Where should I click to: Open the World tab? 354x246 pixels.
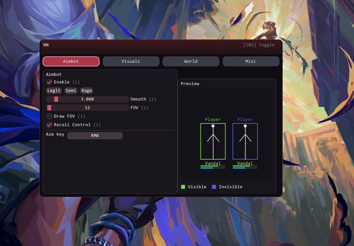191,61
